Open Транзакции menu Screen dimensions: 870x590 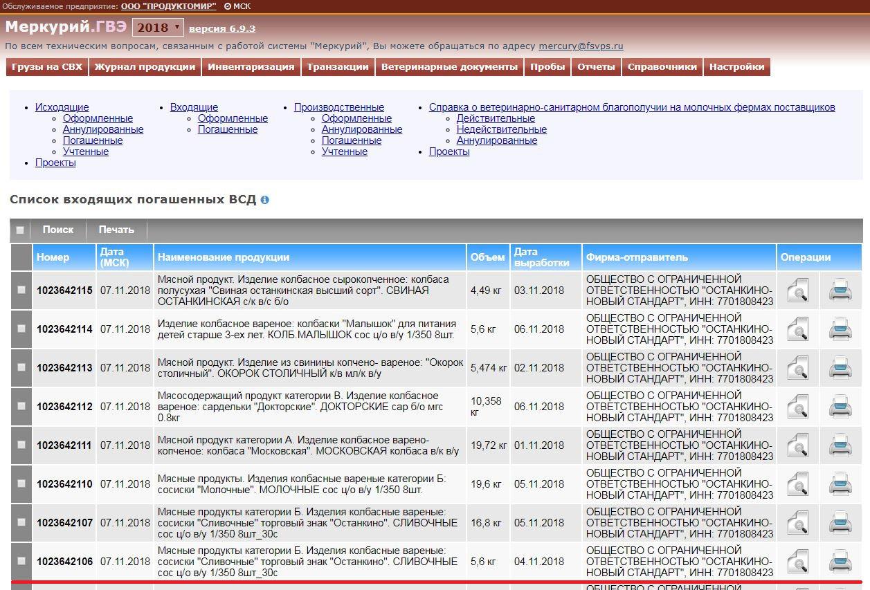point(338,67)
